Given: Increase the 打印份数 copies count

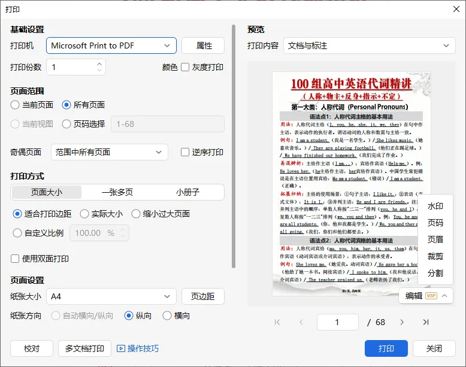Looking at the screenshot, I should click(99, 63).
